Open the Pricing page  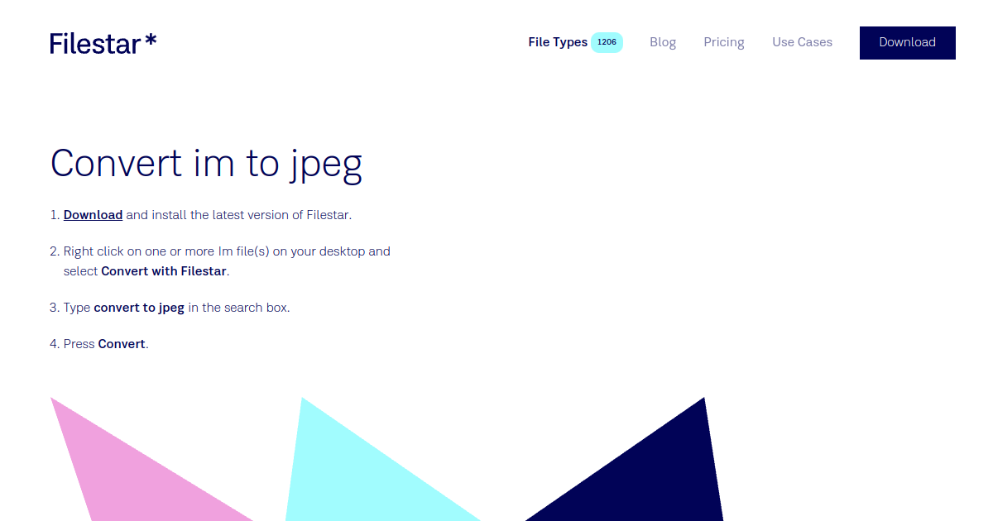click(724, 42)
